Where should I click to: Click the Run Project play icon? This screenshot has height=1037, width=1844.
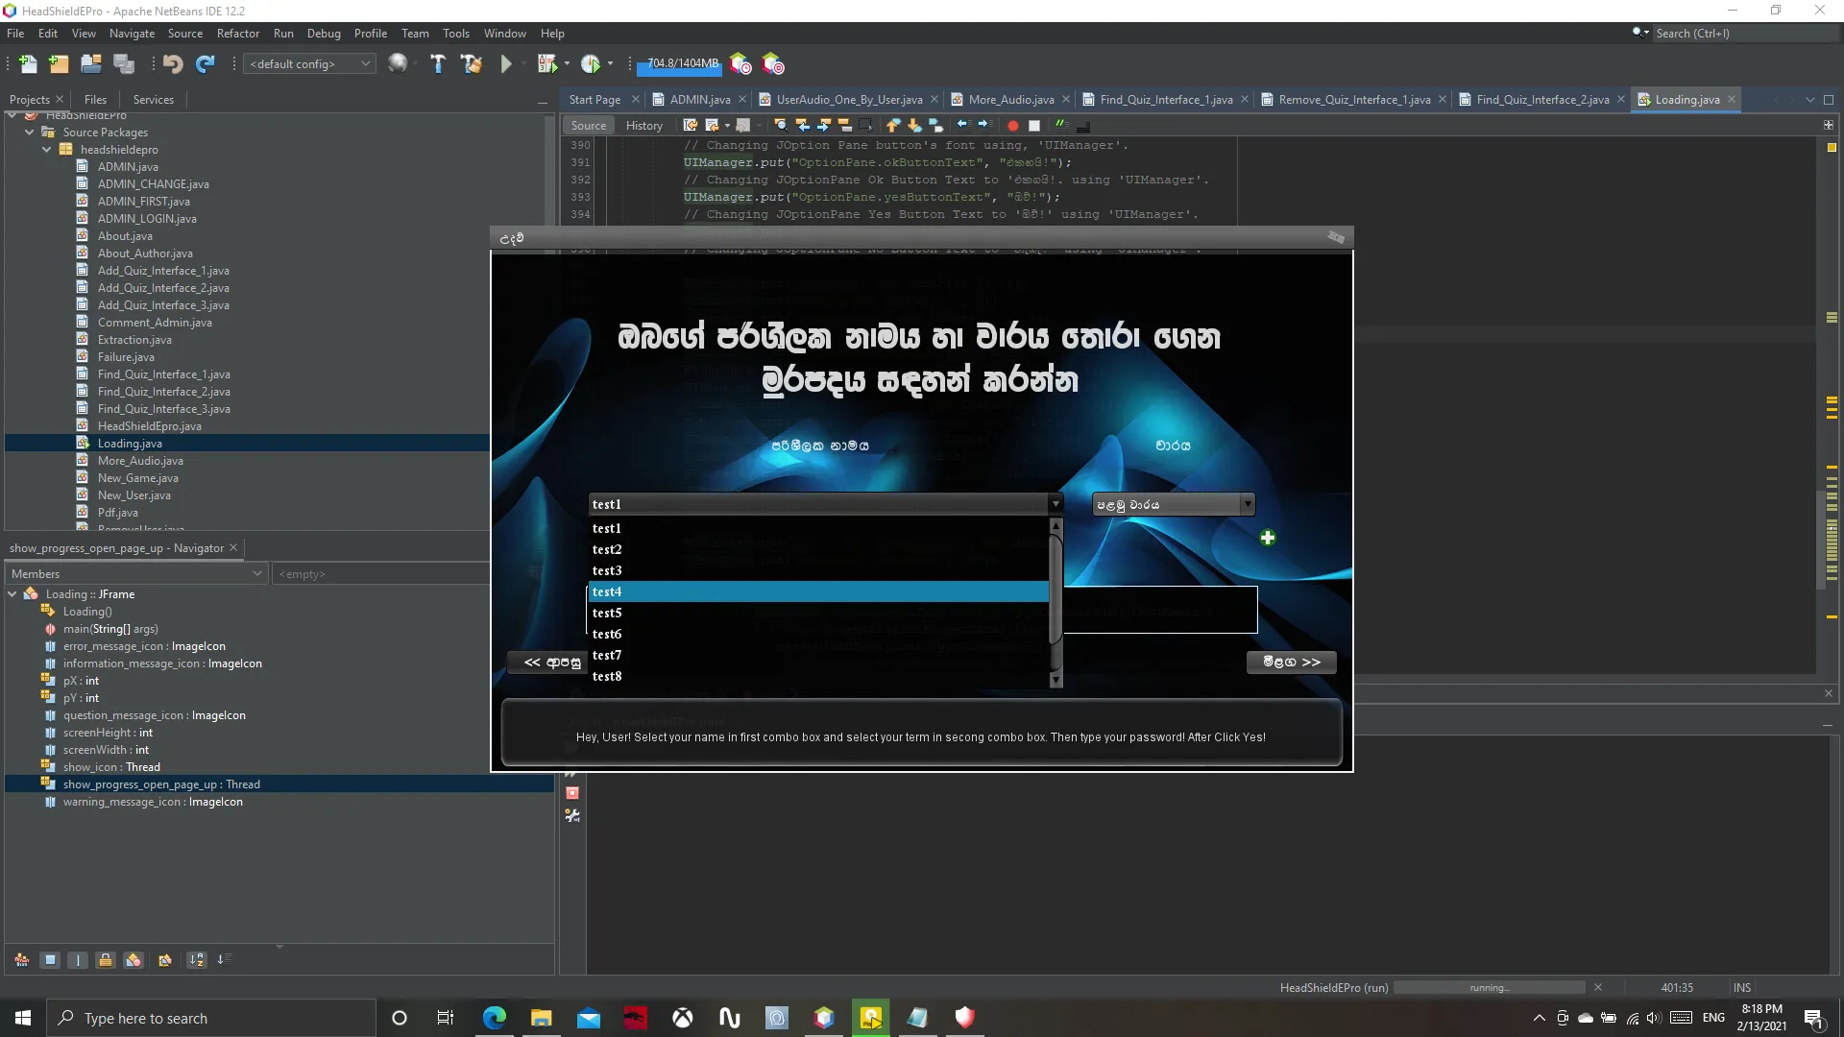point(506,64)
